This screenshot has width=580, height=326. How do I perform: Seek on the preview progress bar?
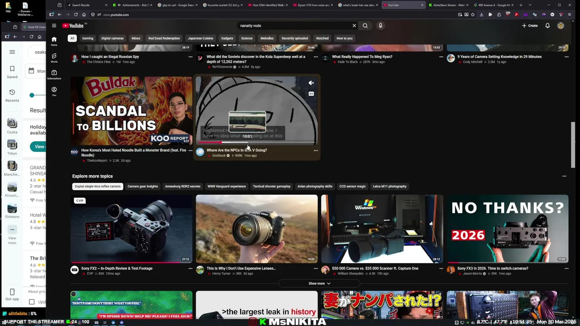click(x=257, y=142)
